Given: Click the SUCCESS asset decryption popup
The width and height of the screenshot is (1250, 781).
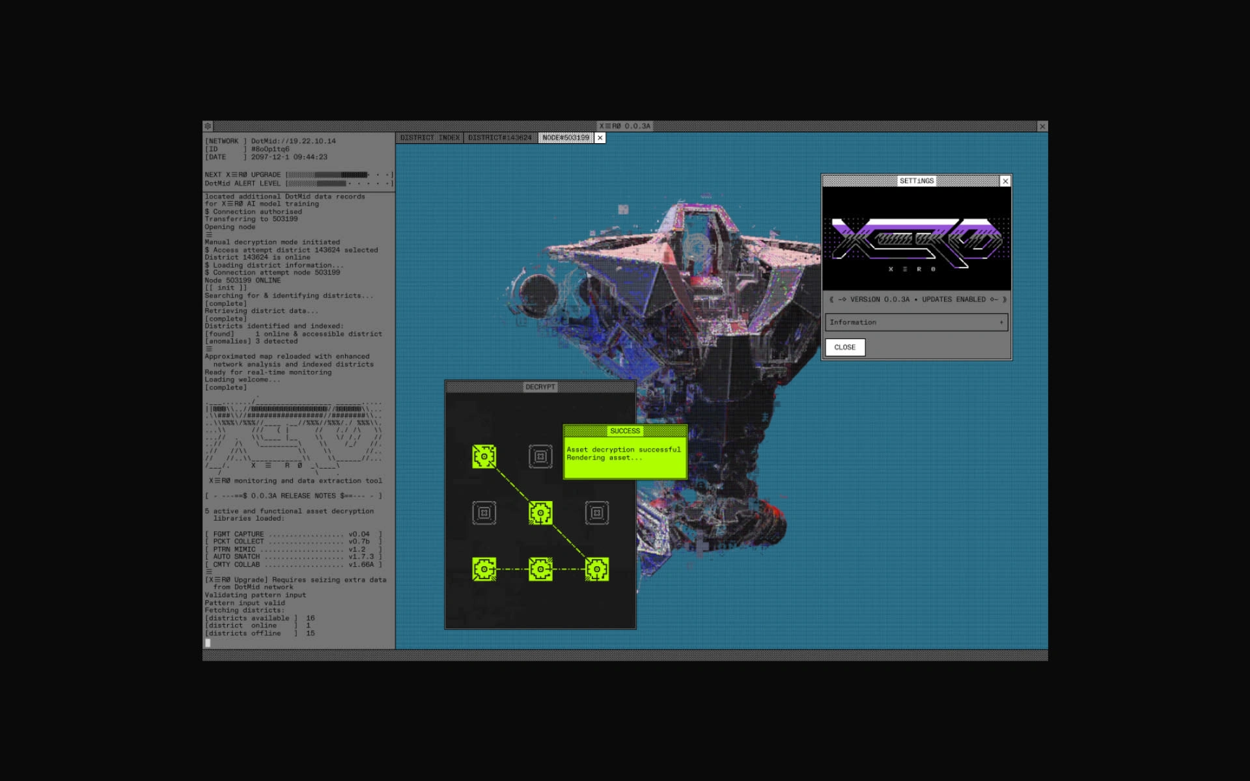Looking at the screenshot, I should [624, 450].
